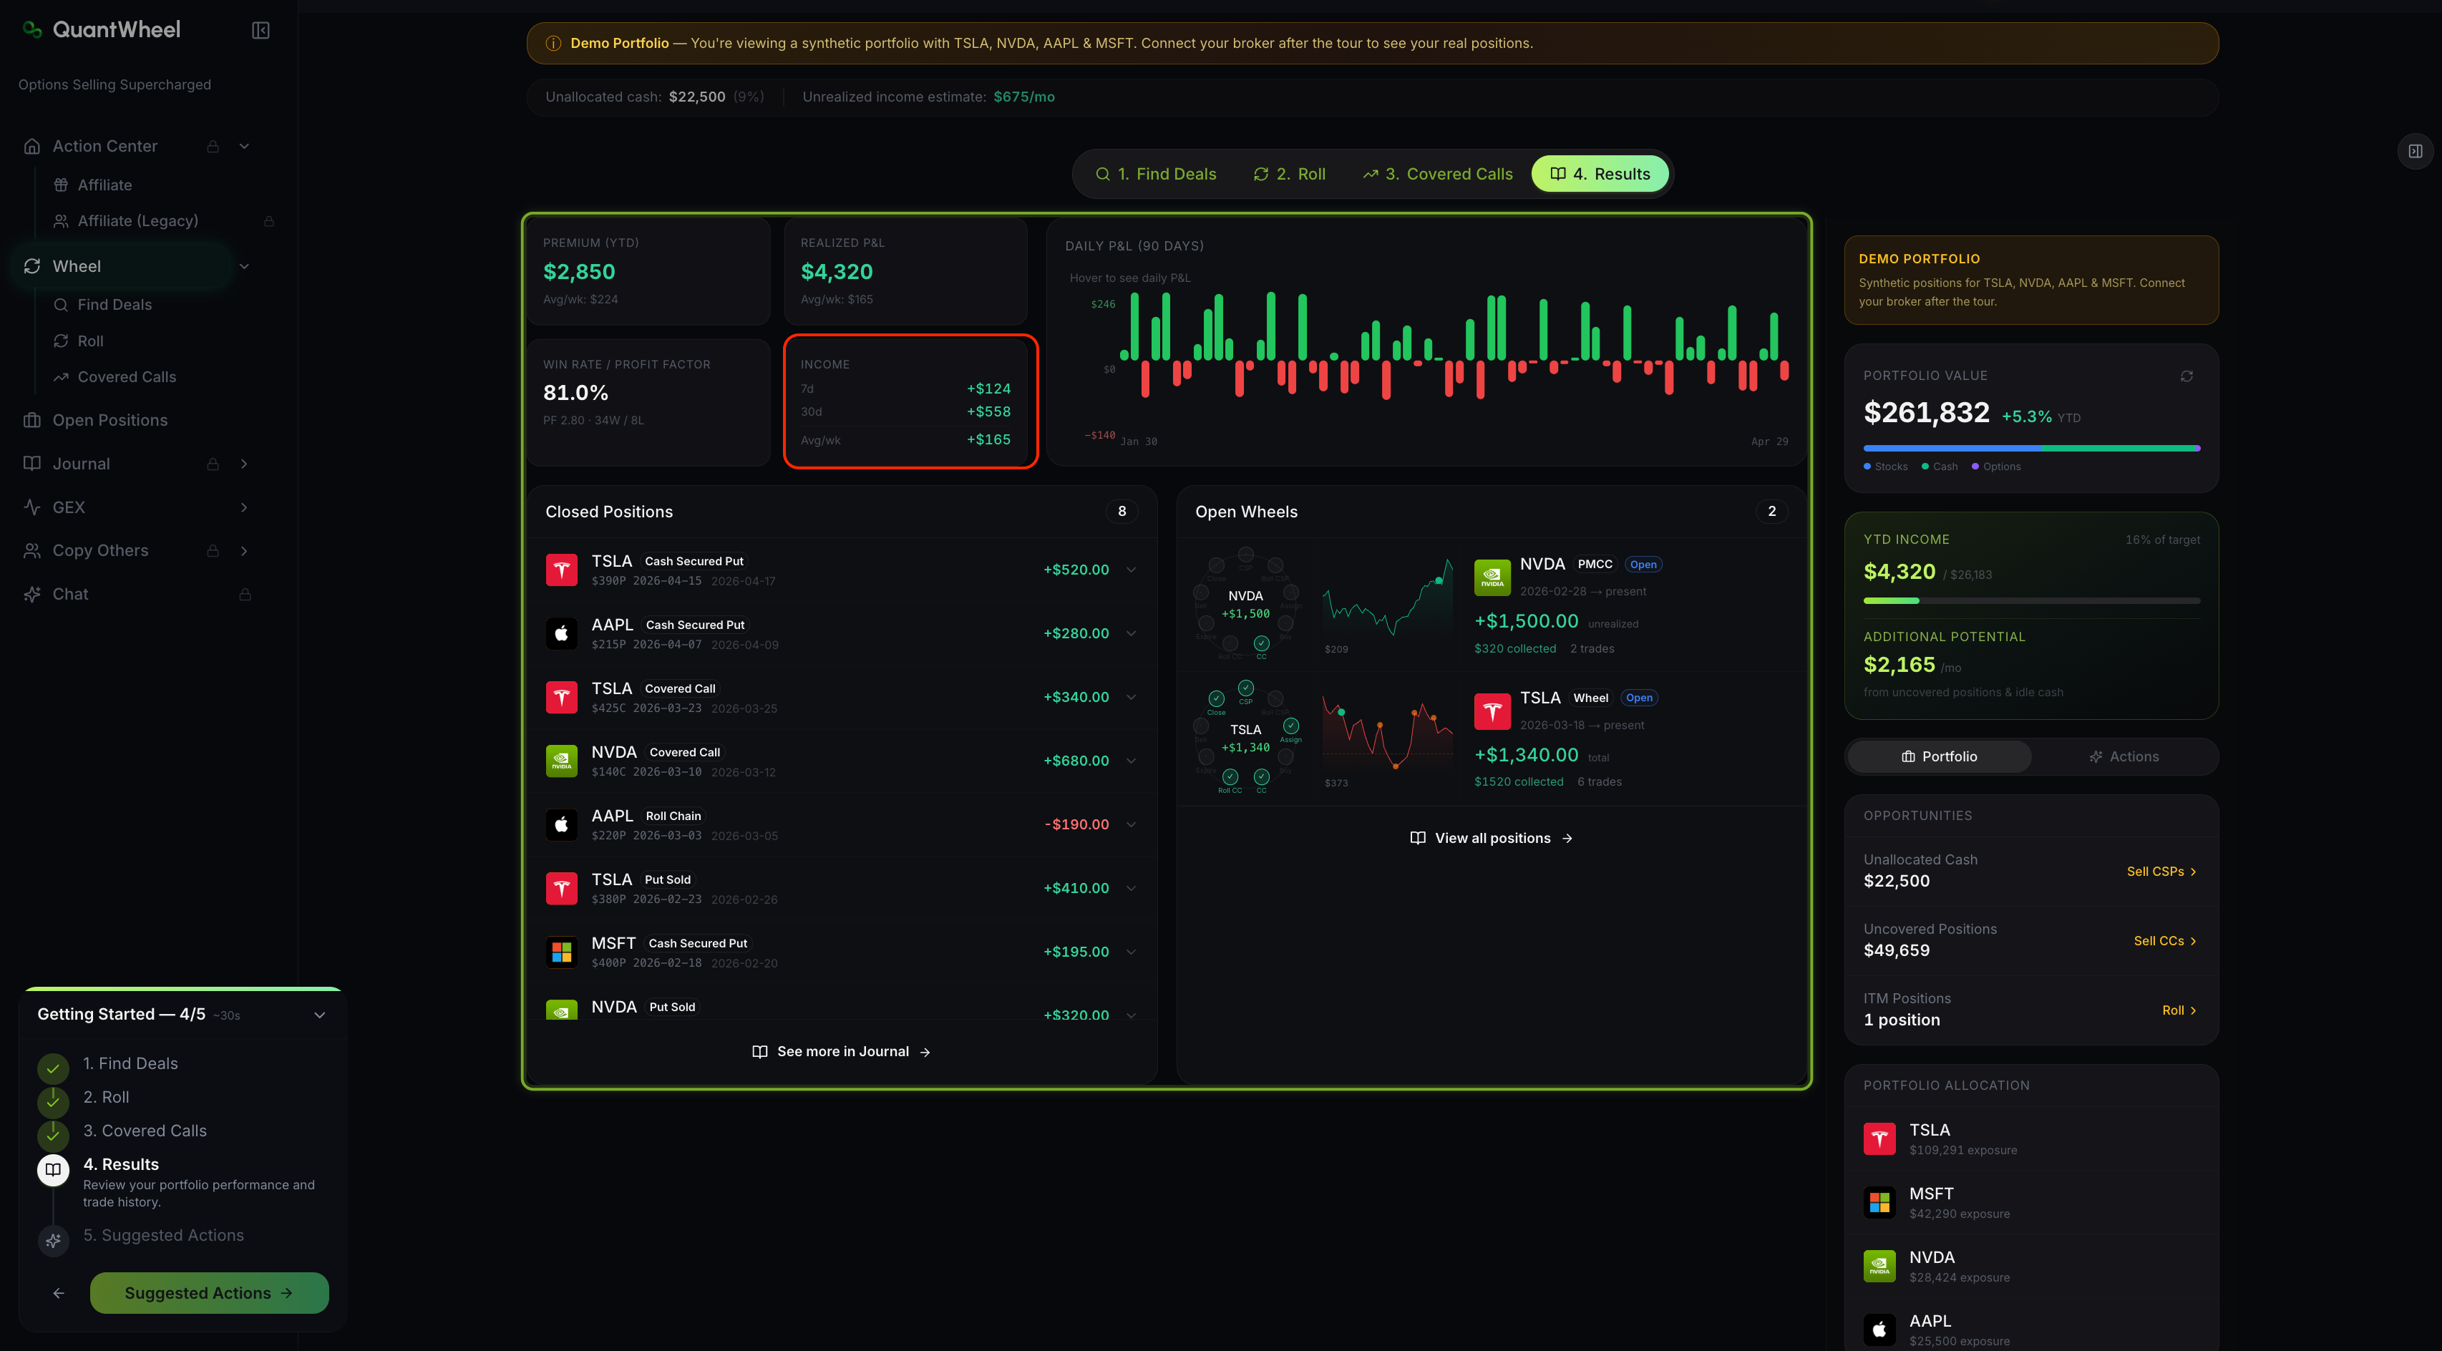Open the 1. Find Deals tab
2442x1351 pixels.
(1156, 173)
